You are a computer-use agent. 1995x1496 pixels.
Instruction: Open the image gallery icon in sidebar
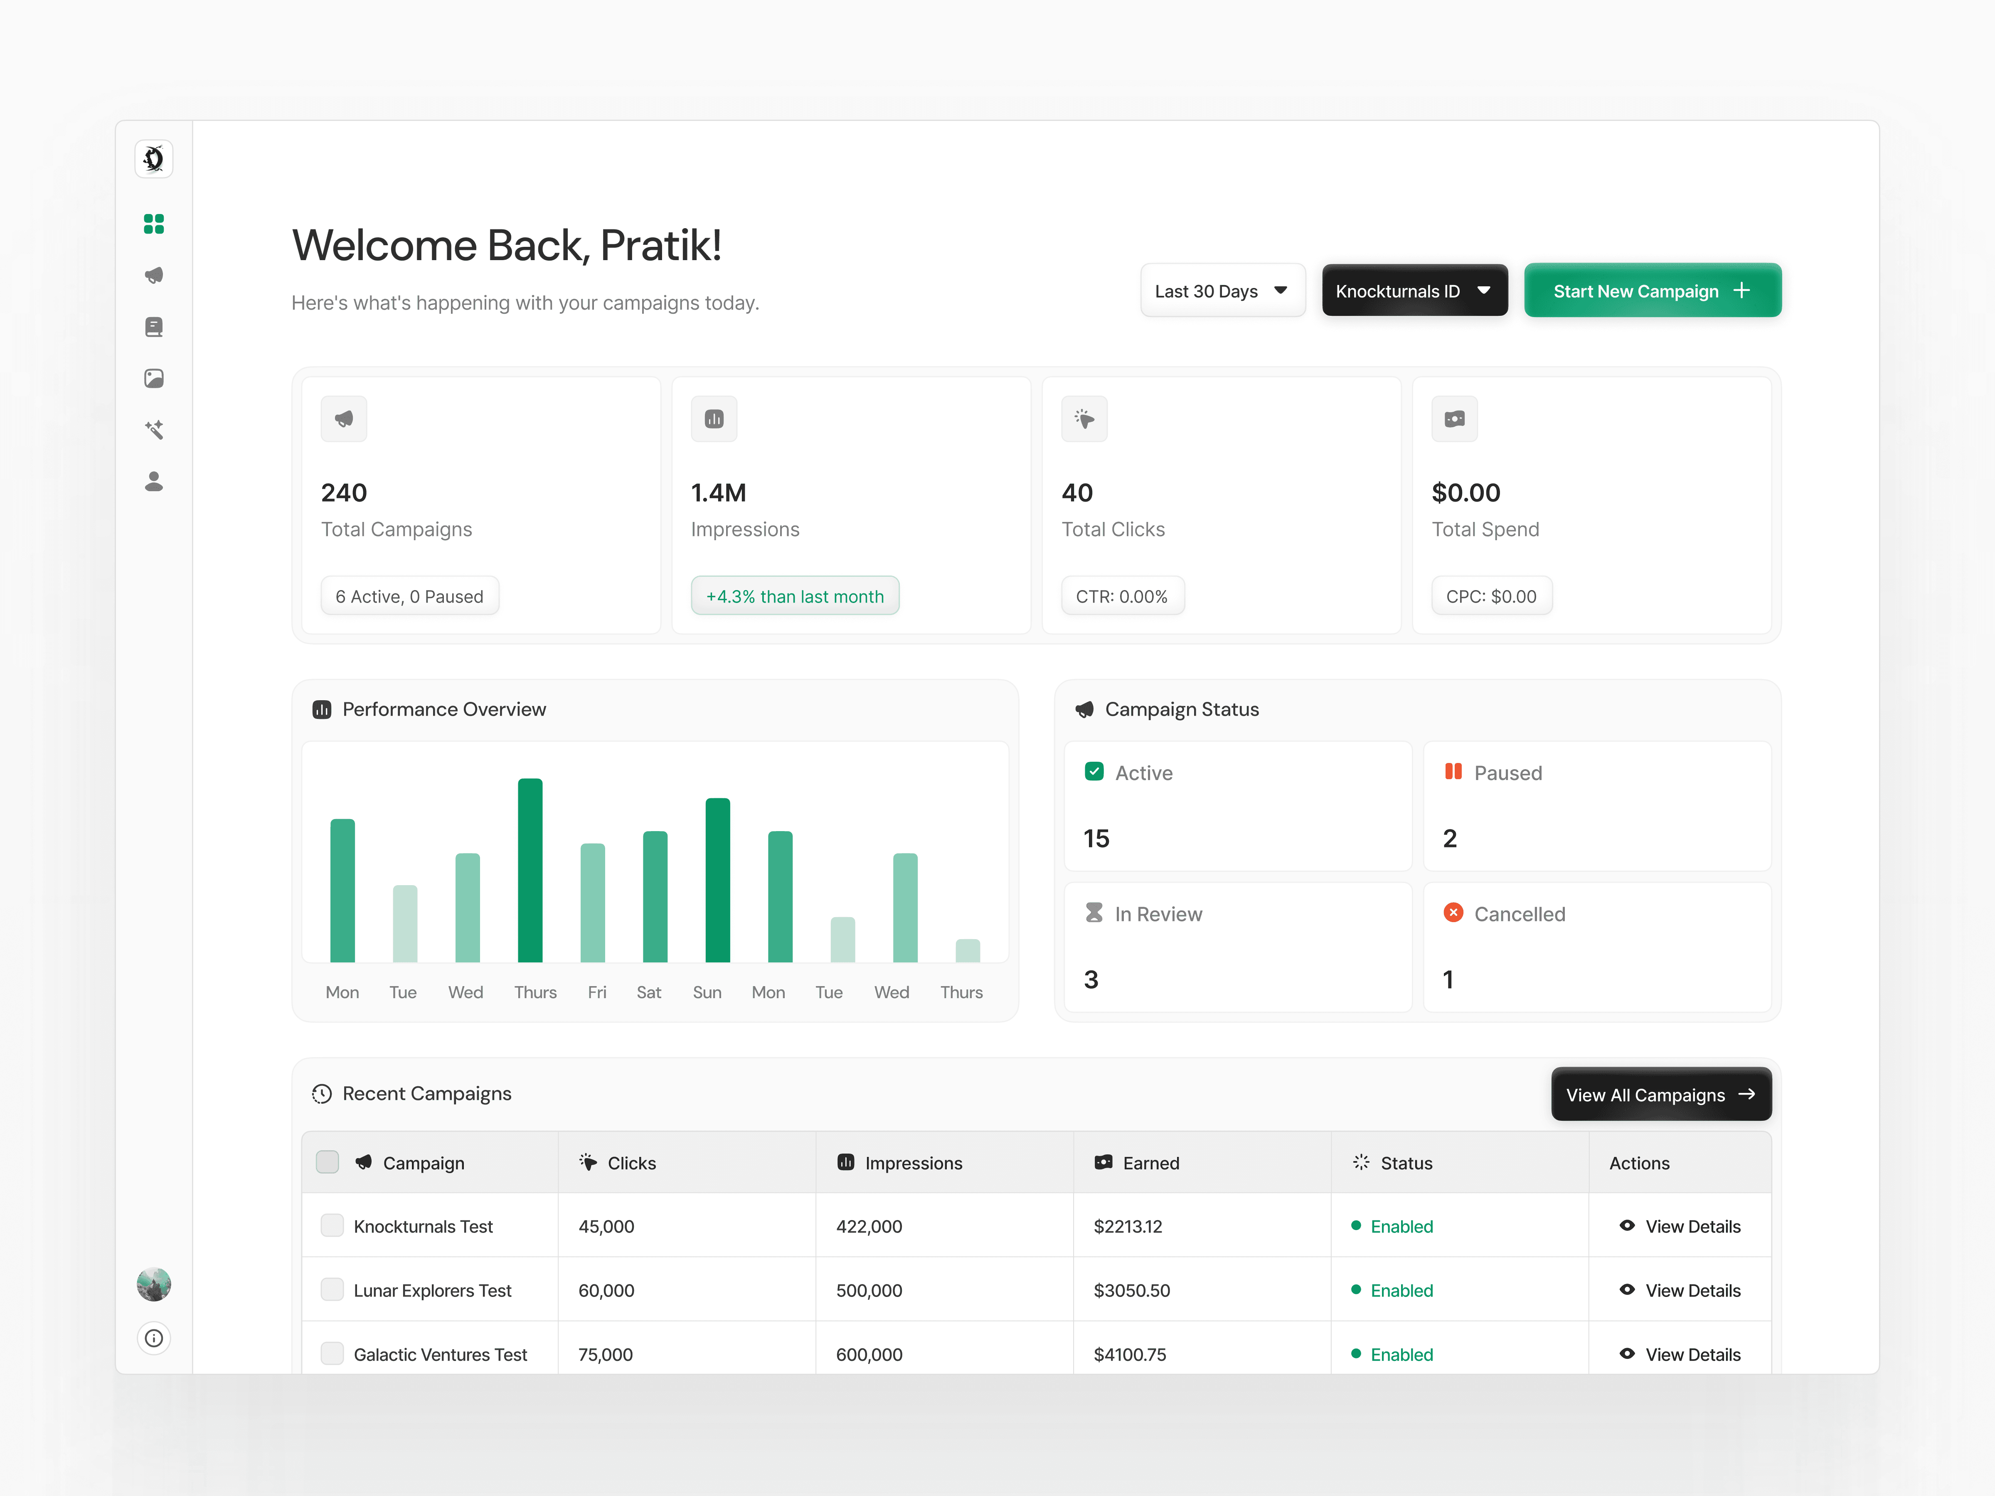click(x=154, y=378)
